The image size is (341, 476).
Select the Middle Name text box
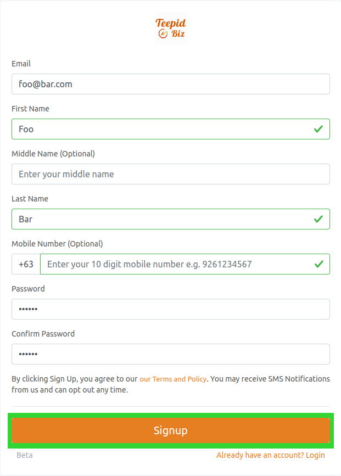click(x=170, y=174)
